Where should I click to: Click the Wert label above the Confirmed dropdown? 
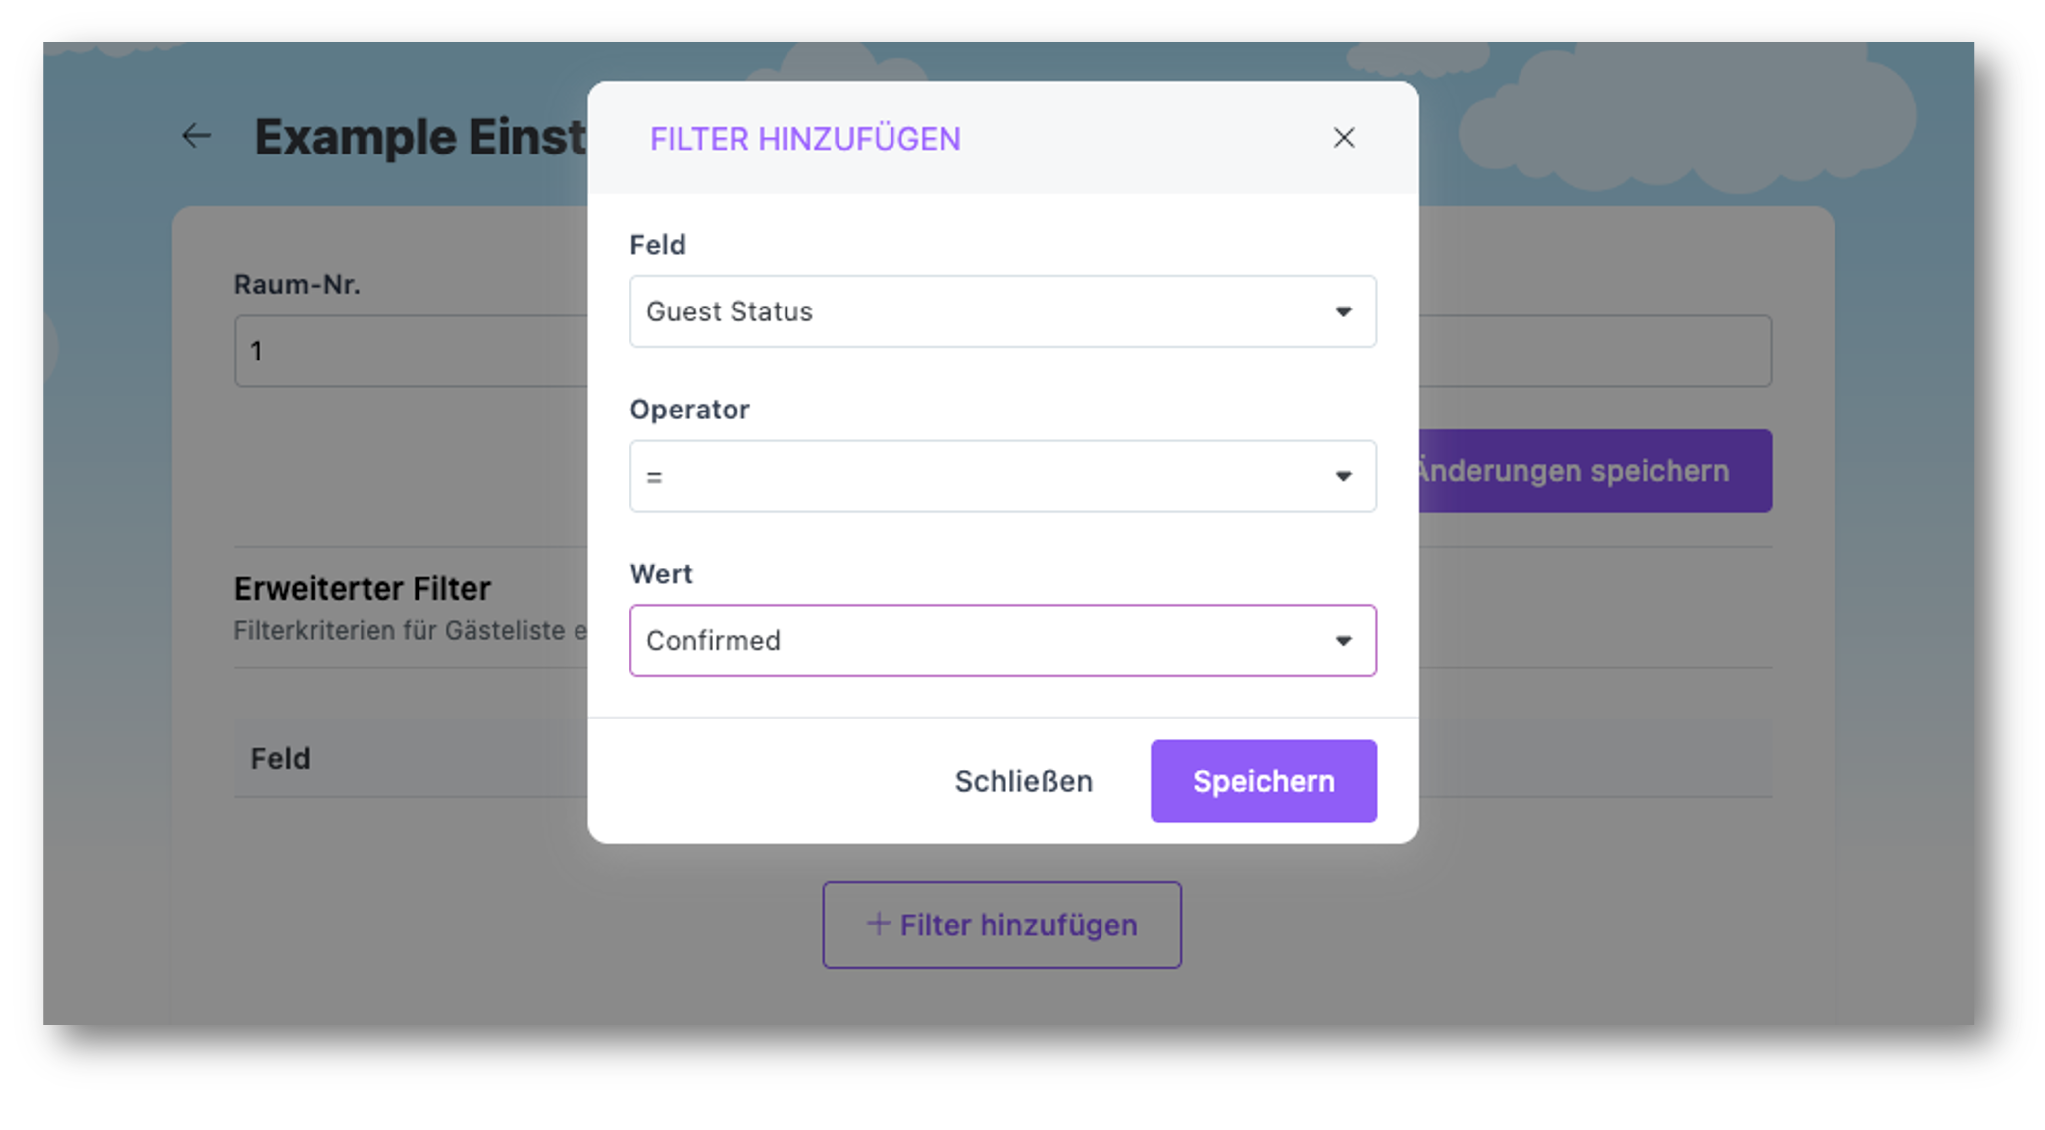click(661, 573)
